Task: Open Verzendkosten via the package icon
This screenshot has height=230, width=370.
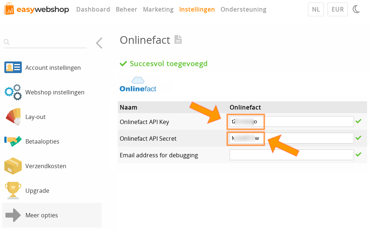Action: (13, 166)
